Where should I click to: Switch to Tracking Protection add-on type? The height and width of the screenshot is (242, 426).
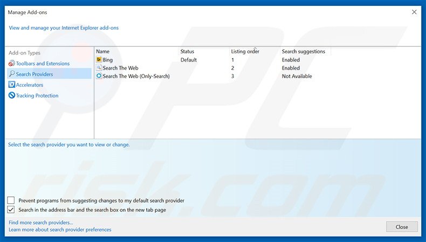point(37,95)
